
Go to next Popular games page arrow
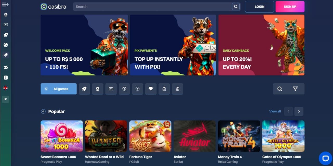click(x=299, y=111)
